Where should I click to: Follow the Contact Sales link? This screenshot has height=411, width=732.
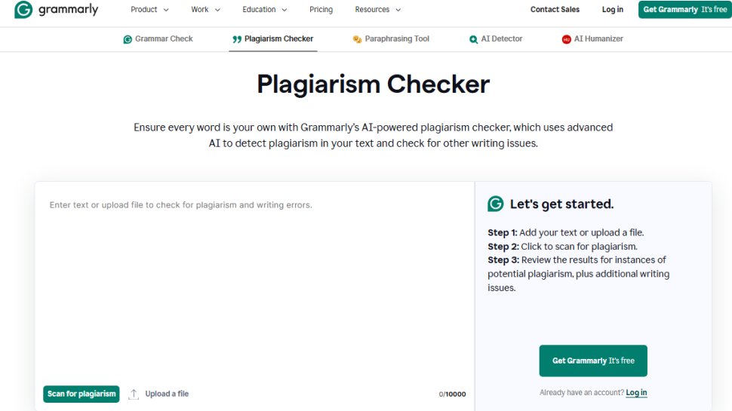(x=555, y=10)
